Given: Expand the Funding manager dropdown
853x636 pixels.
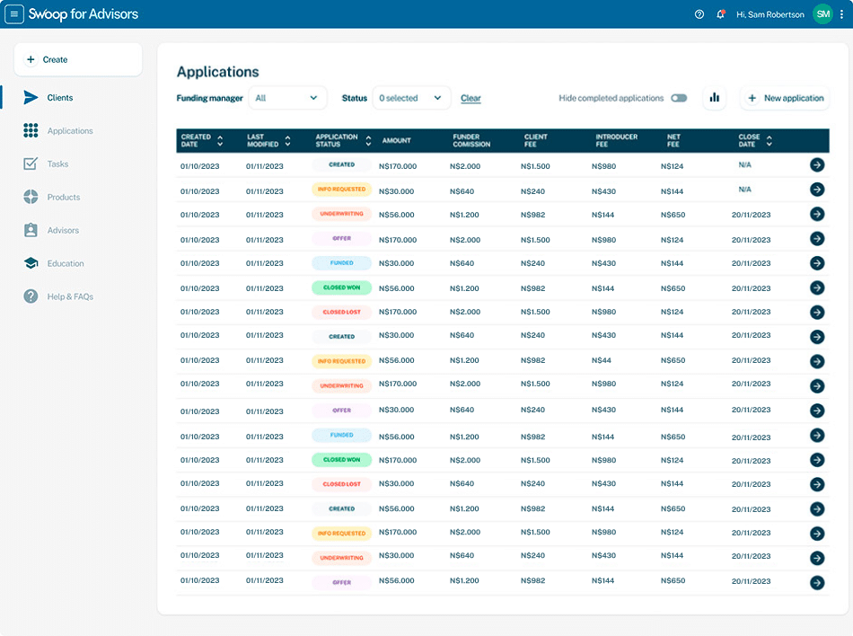Looking at the screenshot, I should click(287, 98).
